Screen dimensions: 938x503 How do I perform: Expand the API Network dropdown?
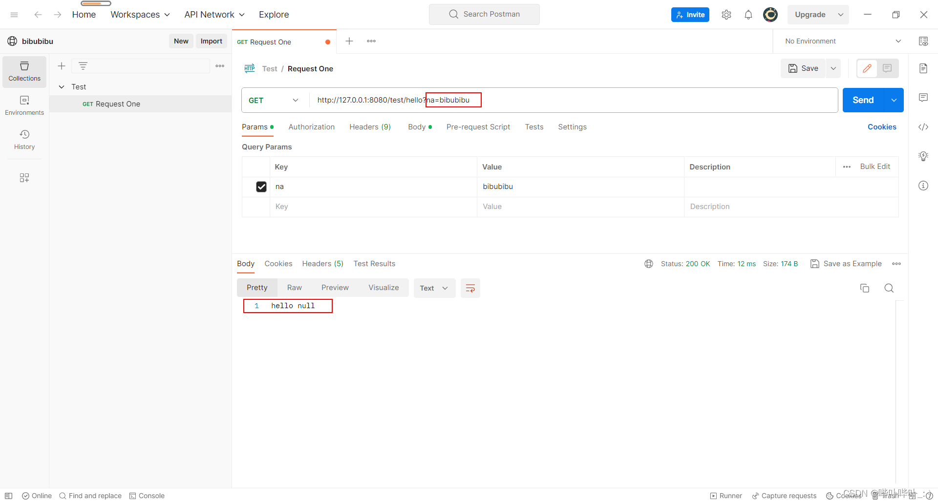tap(214, 15)
